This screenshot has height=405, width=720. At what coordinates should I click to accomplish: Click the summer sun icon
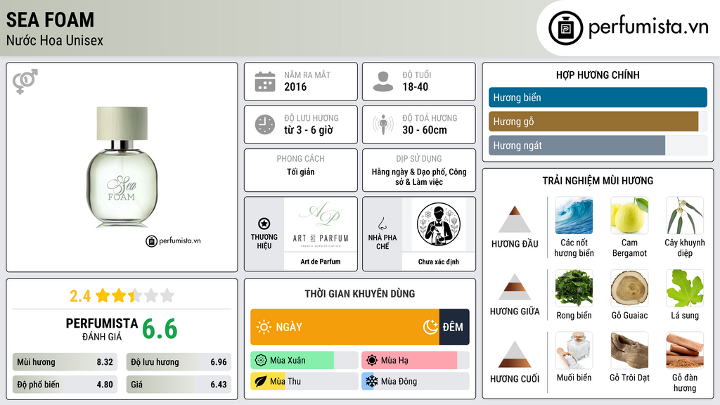[x=372, y=361]
